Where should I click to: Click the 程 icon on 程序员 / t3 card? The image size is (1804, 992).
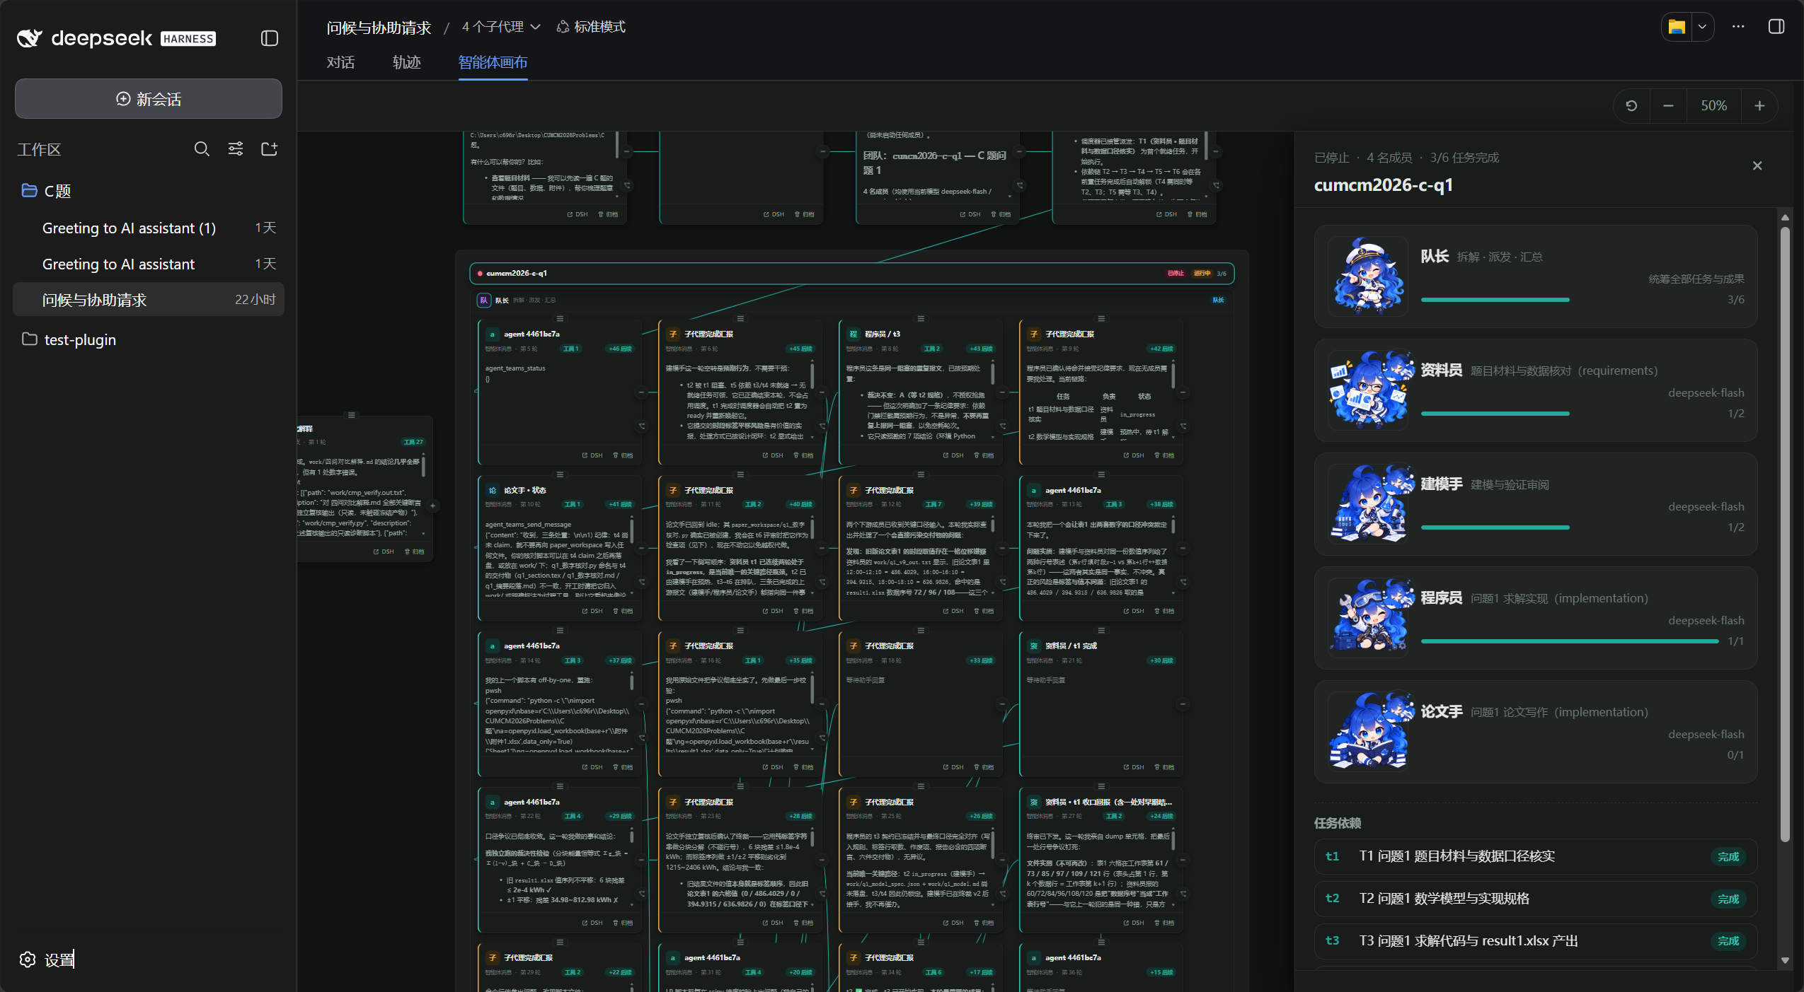[x=854, y=334]
